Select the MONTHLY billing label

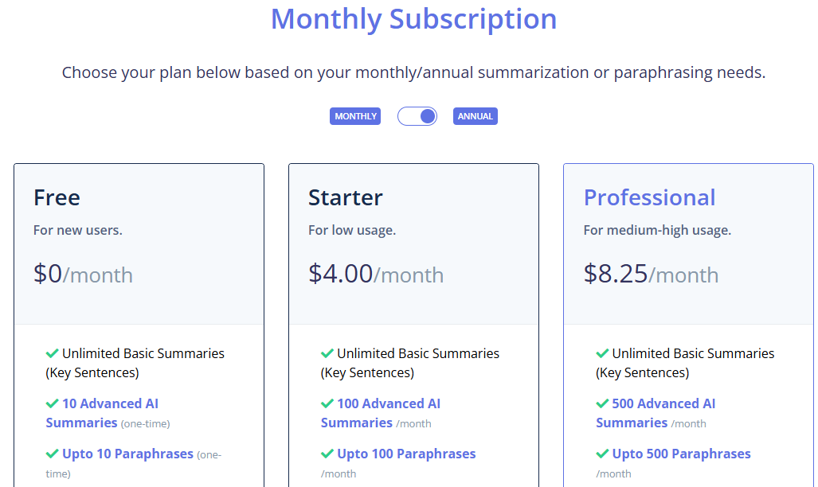pyautogui.click(x=355, y=116)
